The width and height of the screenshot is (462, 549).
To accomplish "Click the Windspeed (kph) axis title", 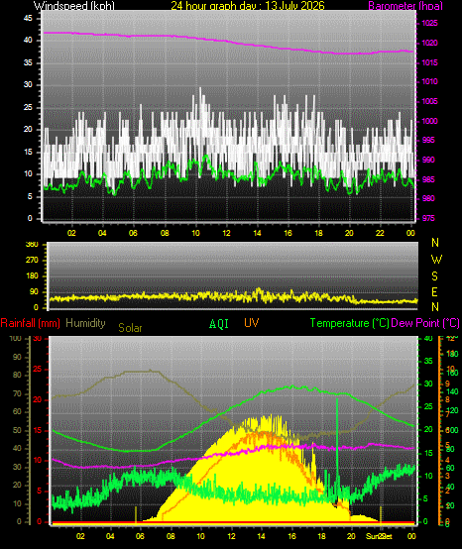I will tap(74, 6).
